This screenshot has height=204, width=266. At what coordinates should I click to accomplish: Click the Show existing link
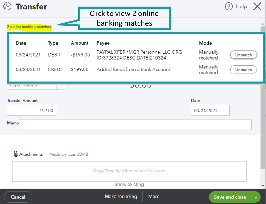click(x=129, y=184)
